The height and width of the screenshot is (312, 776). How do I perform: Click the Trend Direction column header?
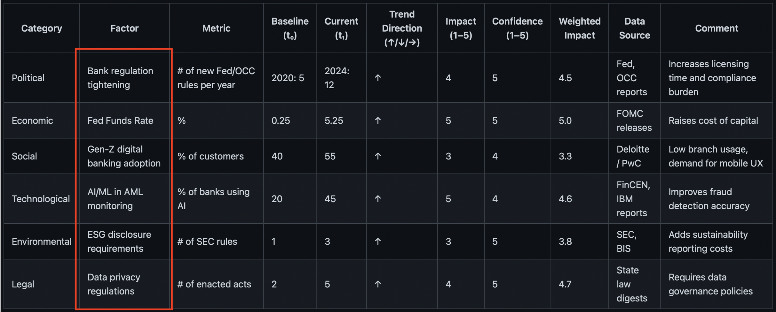click(402, 28)
